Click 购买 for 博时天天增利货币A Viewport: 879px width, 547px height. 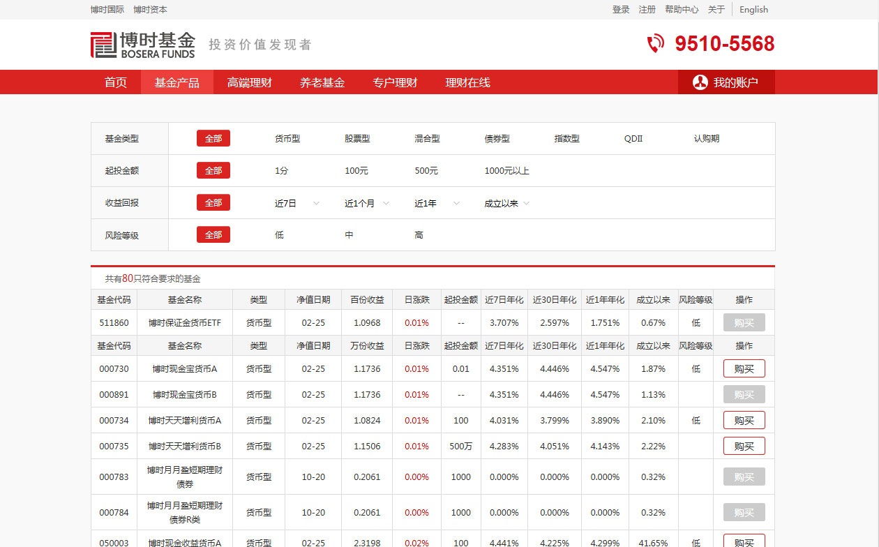click(744, 420)
